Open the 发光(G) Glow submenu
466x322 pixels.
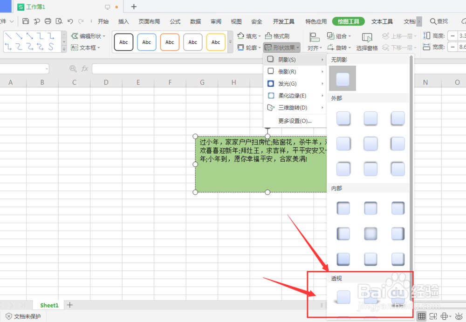[x=295, y=83]
